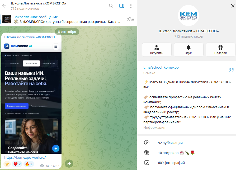Open the 92 публикации section
The image size is (236, 170).
pyautogui.click(x=187, y=143)
